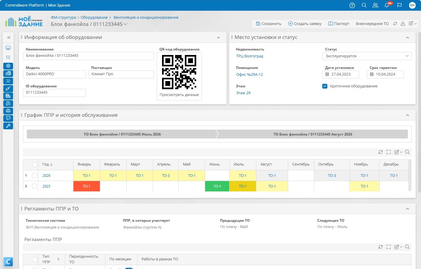Click the Модель field Daikin 4000PRO
Image resolution: width=421 pixels, height=269 pixels.
click(54, 74)
